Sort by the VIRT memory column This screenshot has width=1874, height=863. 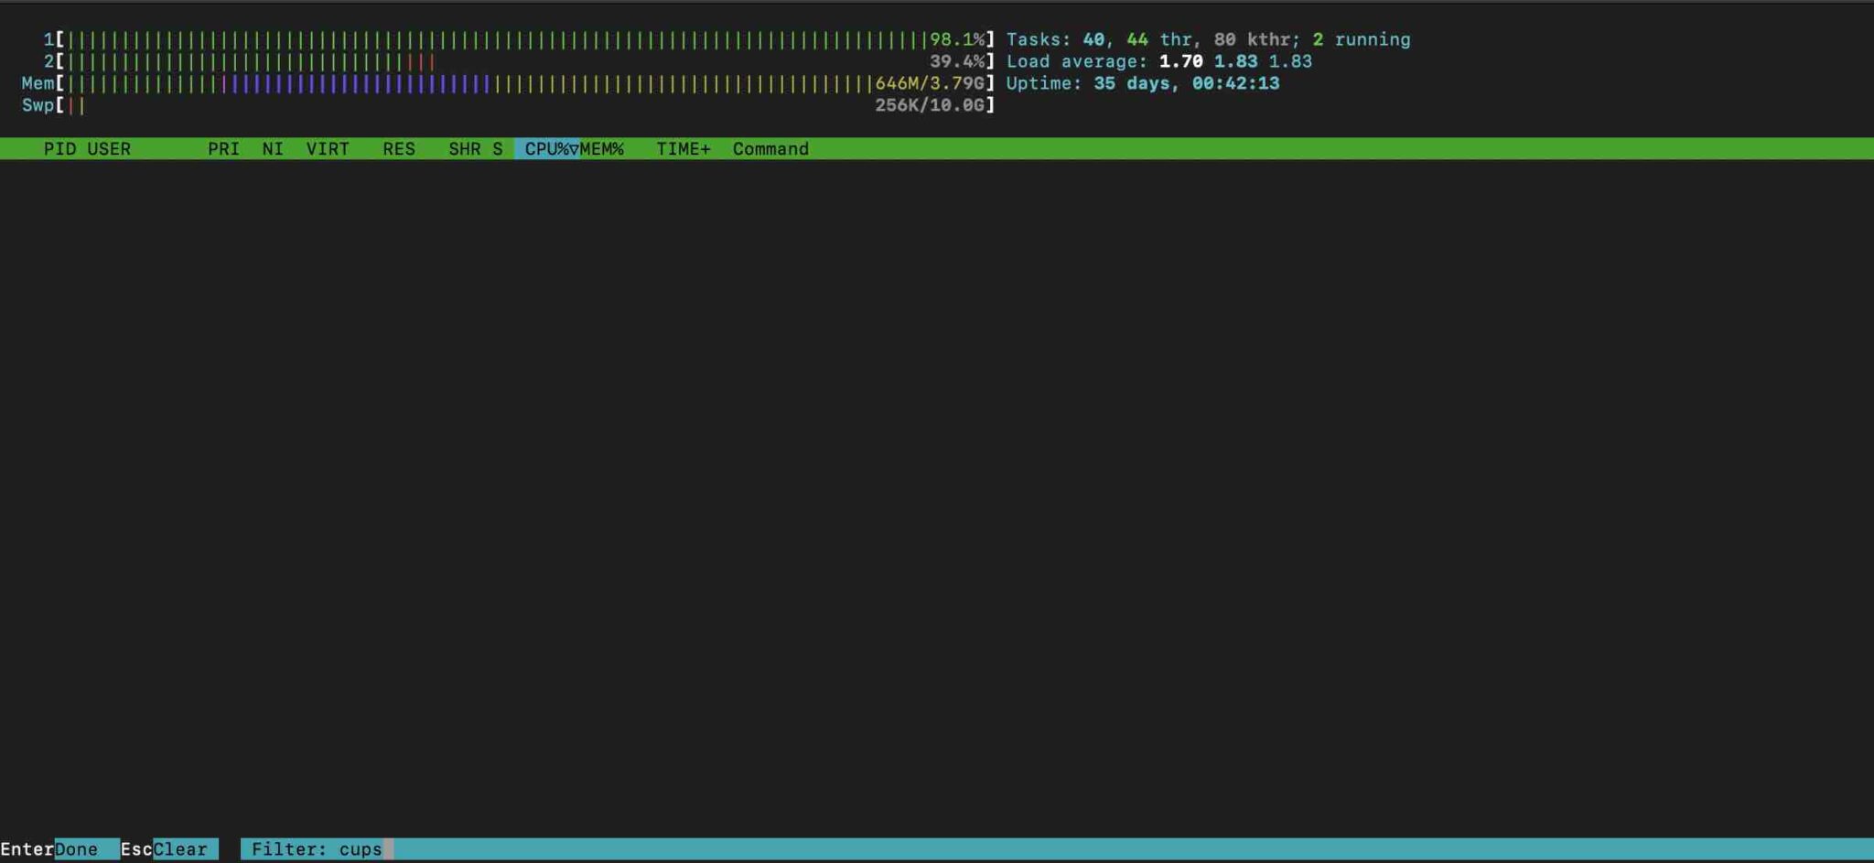click(328, 148)
